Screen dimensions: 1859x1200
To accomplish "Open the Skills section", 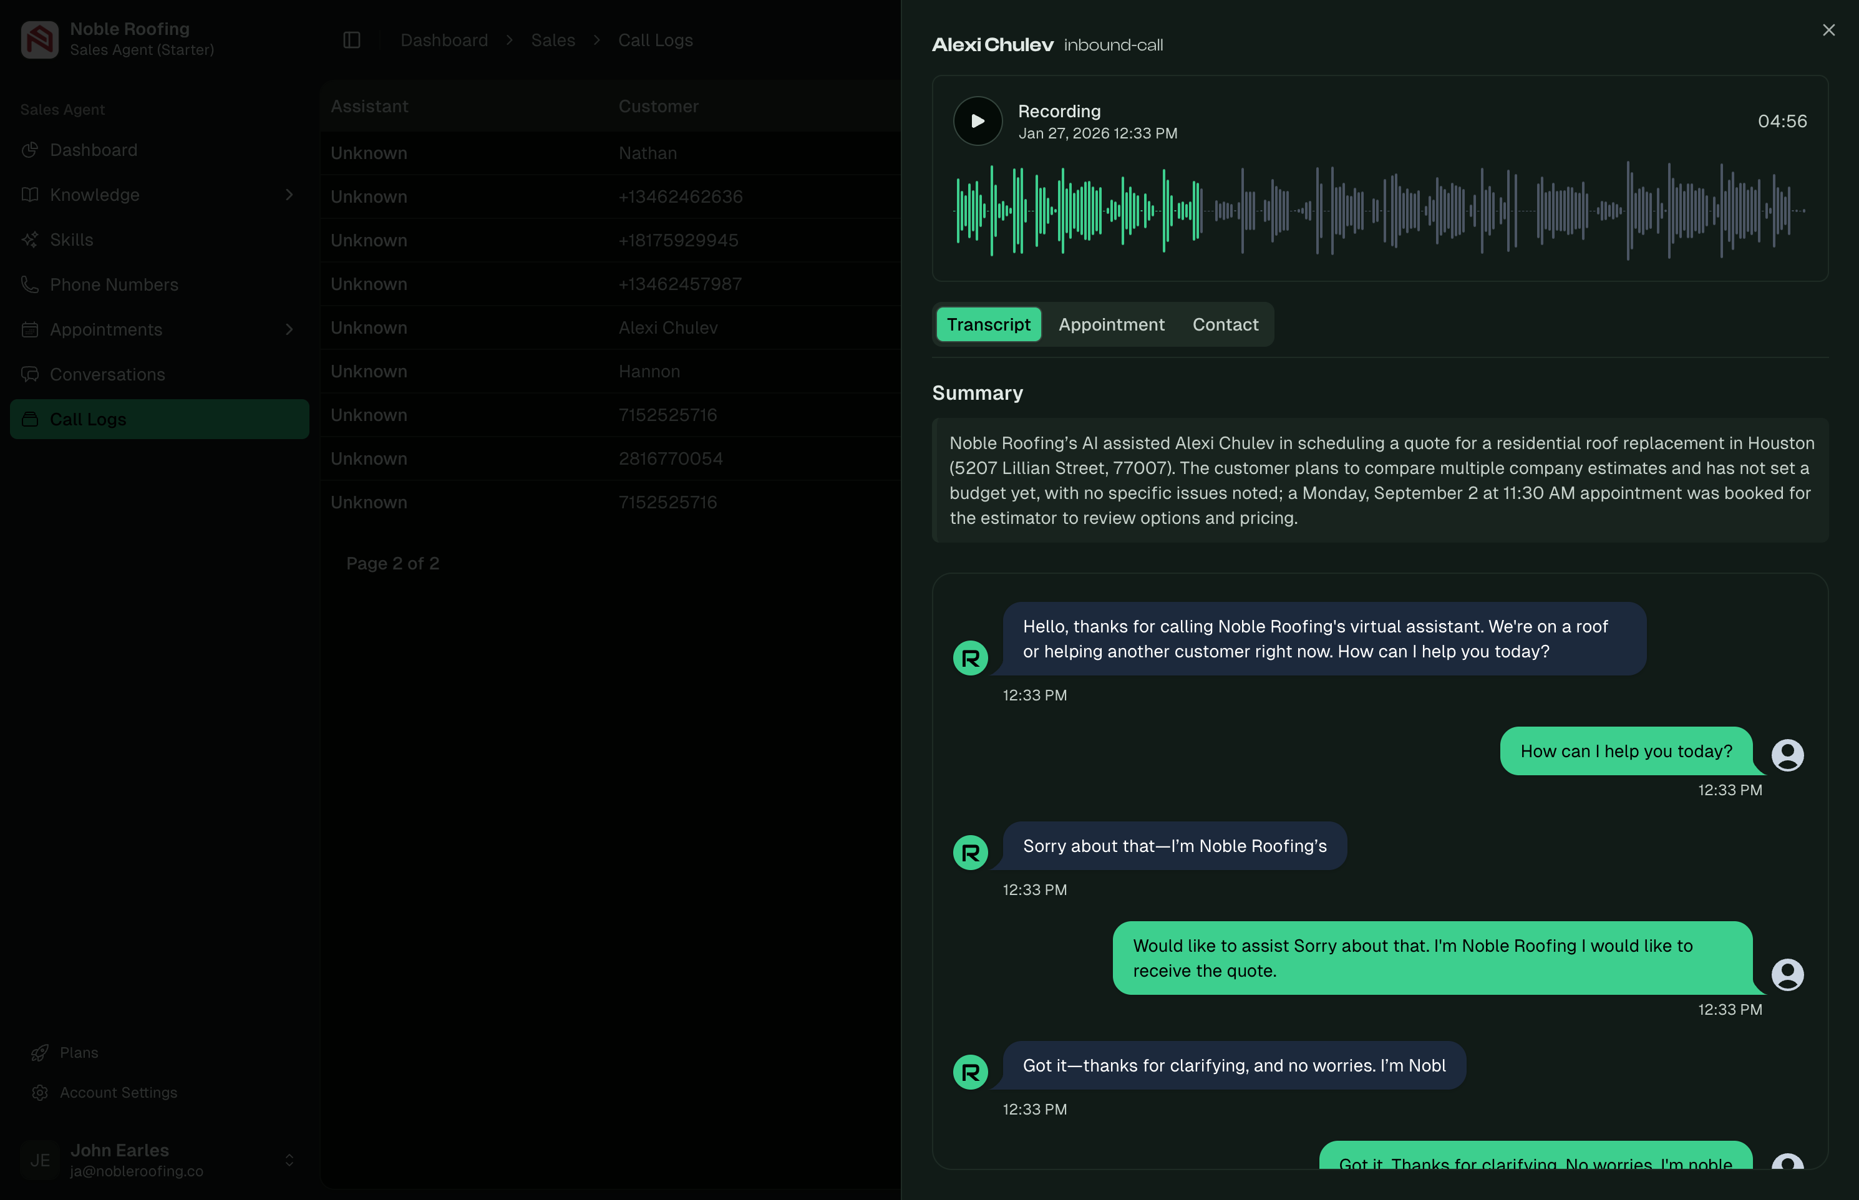I will [72, 240].
